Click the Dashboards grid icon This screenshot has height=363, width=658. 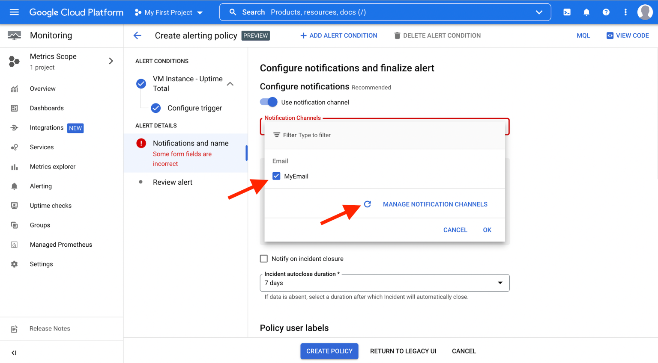[x=14, y=108]
